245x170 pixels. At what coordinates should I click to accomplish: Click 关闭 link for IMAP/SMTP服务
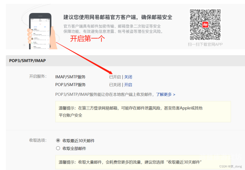[128, 77]
